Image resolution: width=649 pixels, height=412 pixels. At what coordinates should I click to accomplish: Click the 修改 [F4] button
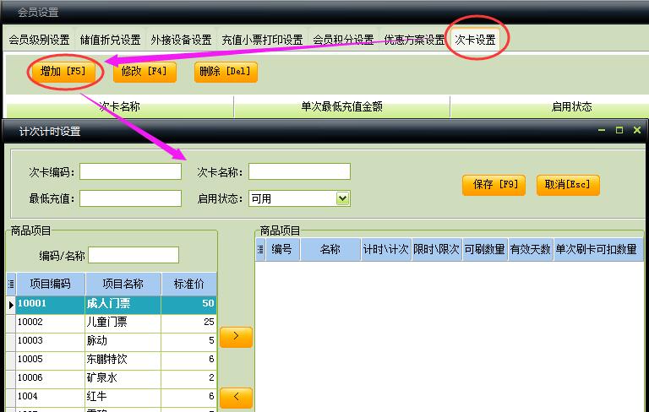pyautogui.click(x=145, y=72)
